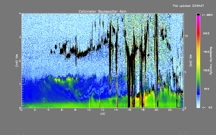Click the '240.0' colorbar label

[x=206, y=33]
